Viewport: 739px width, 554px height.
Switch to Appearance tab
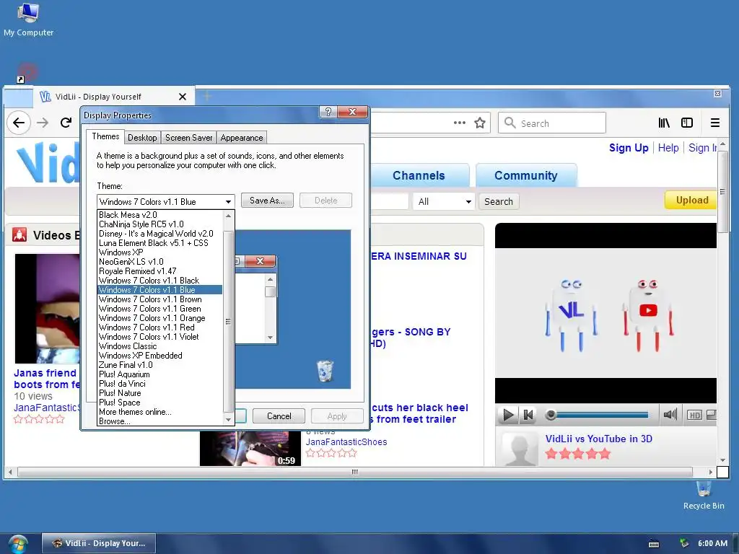point(242,138)
